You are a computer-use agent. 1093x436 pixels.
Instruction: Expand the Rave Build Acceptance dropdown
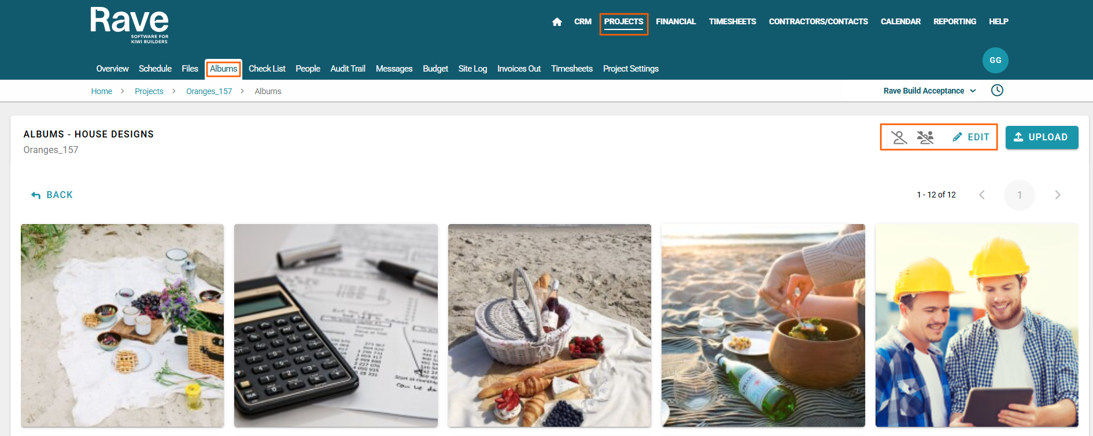pos(929,91)
